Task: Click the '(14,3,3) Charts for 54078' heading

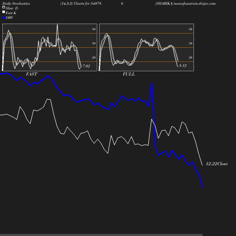Action: (81, 3)
